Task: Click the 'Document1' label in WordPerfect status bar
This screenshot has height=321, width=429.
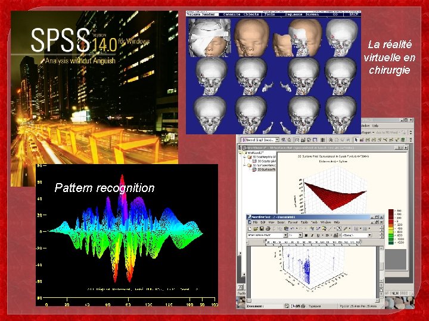Action: pyautogui.click(x=255, y=306)
